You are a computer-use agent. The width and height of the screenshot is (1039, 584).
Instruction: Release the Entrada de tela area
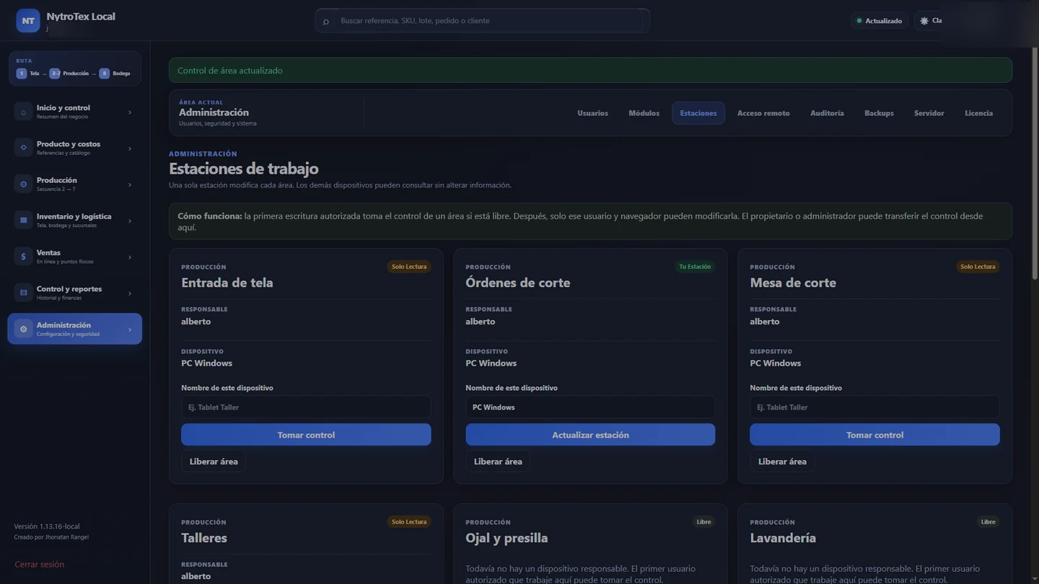tap(214, 461)
